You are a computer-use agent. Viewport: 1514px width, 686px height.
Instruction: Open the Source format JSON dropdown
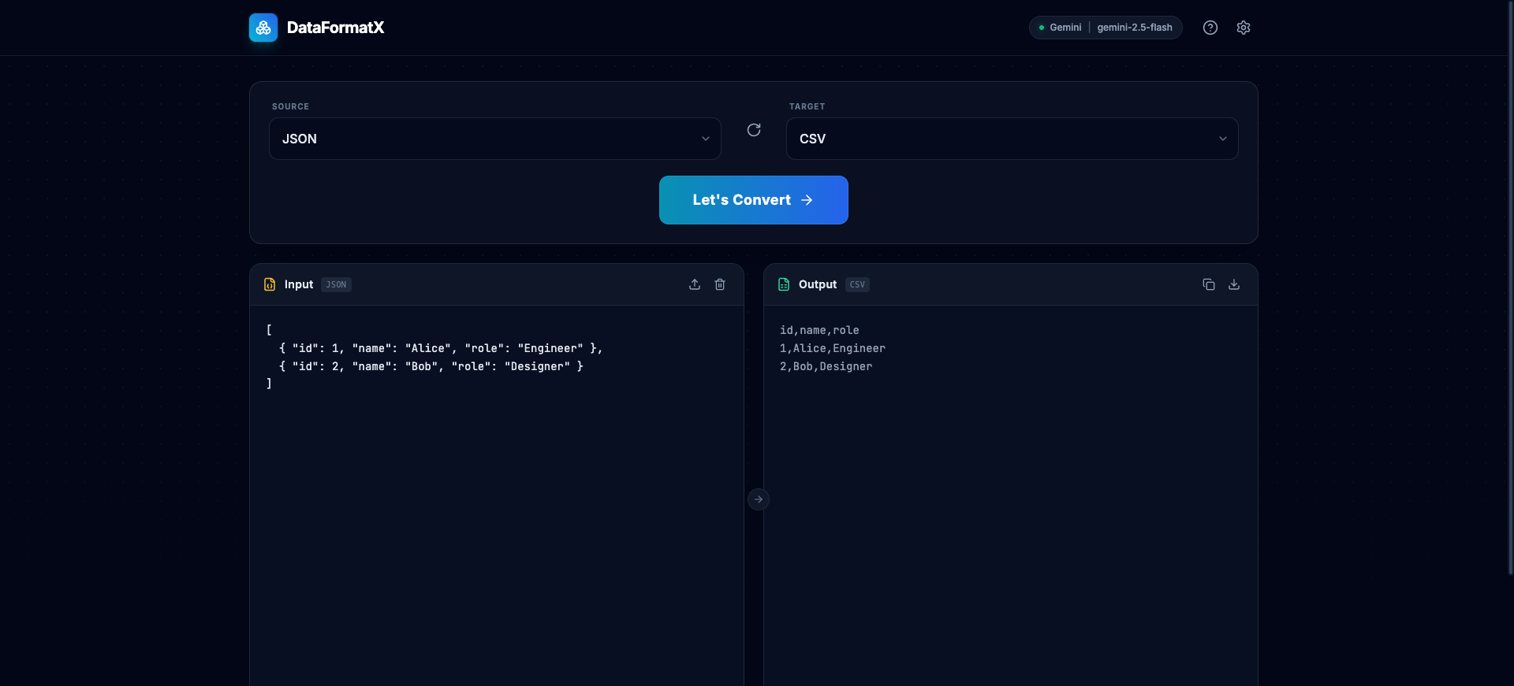pyautogui.click(x=495, y=139)
